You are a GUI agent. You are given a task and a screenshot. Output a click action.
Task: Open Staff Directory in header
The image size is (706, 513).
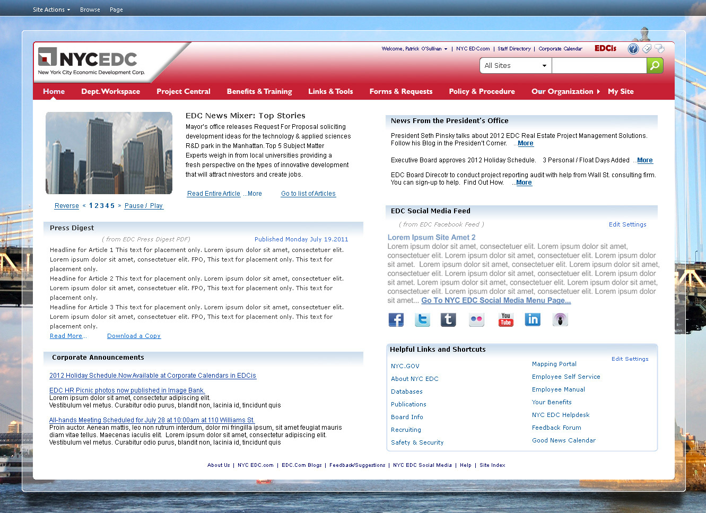[x=514, y=49]
